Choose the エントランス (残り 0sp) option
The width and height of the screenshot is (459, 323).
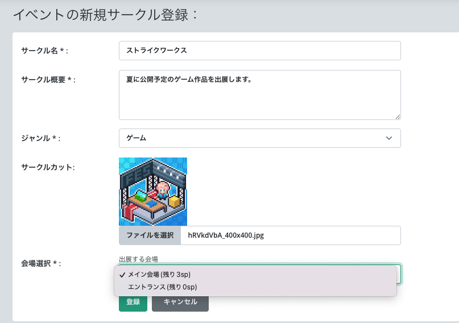(162, 287)
